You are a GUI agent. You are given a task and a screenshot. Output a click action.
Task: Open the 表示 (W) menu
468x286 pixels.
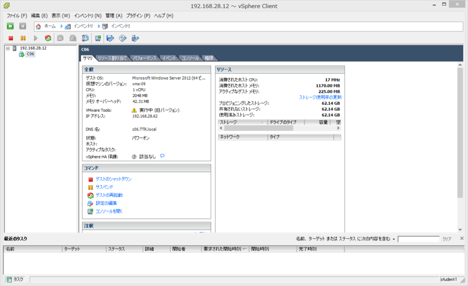[61, 16]
